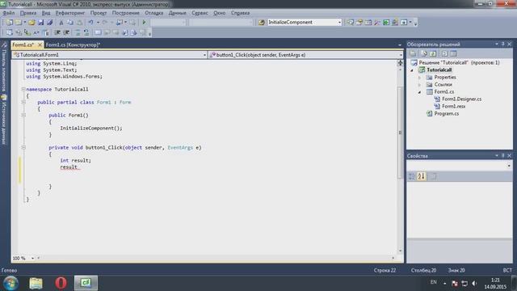Toggle the bookmark on the current line

98,32
